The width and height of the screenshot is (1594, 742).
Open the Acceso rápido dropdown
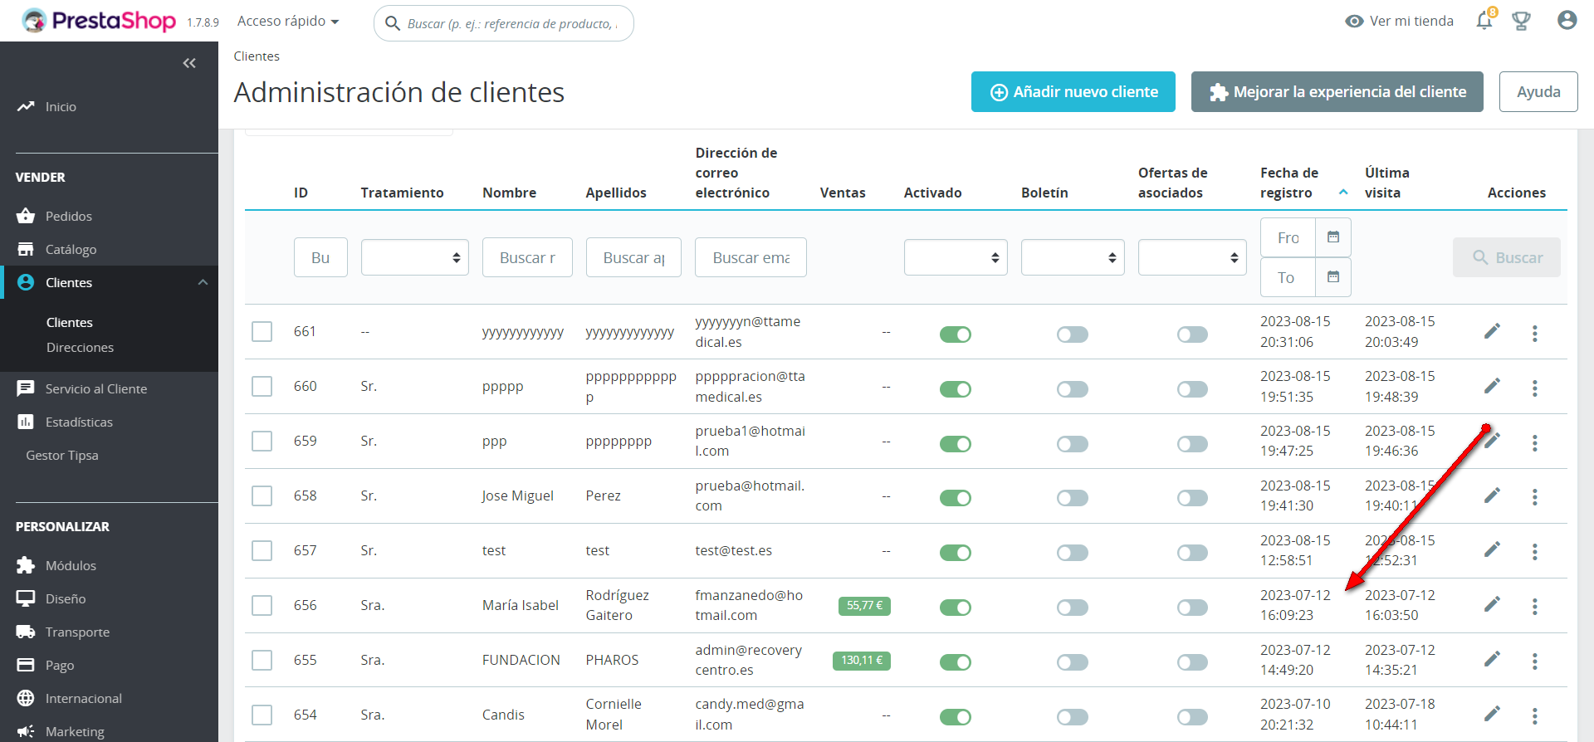(288, 21)
